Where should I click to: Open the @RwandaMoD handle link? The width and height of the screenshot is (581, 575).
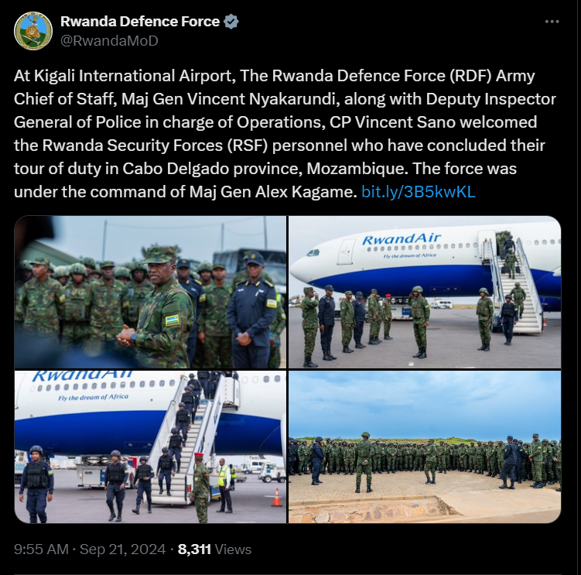pos(109,41)
